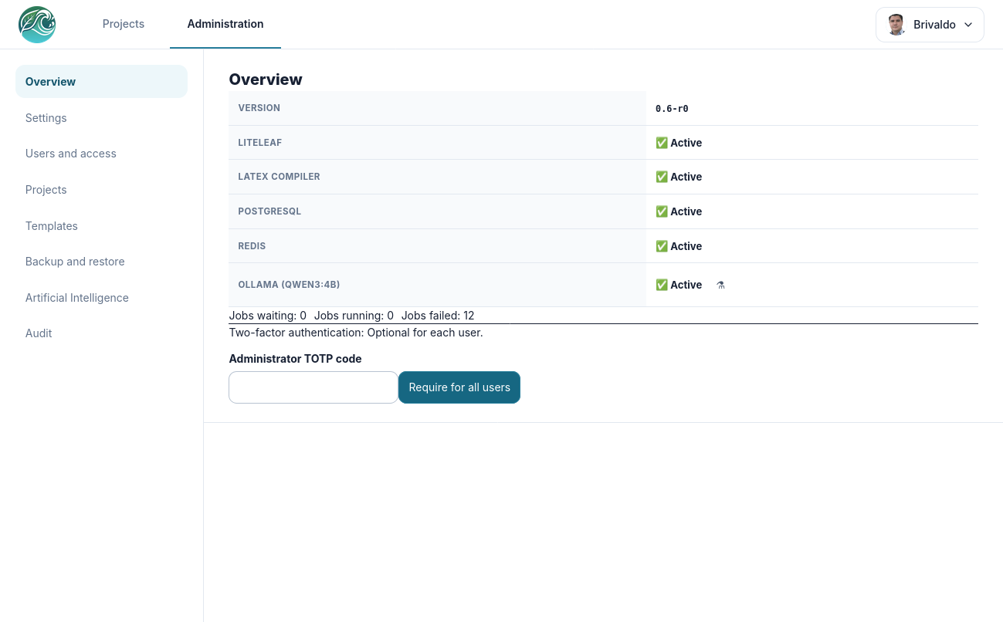
Task: Click Brivaldo's profile avatar picture
Action: coord(896,25)
